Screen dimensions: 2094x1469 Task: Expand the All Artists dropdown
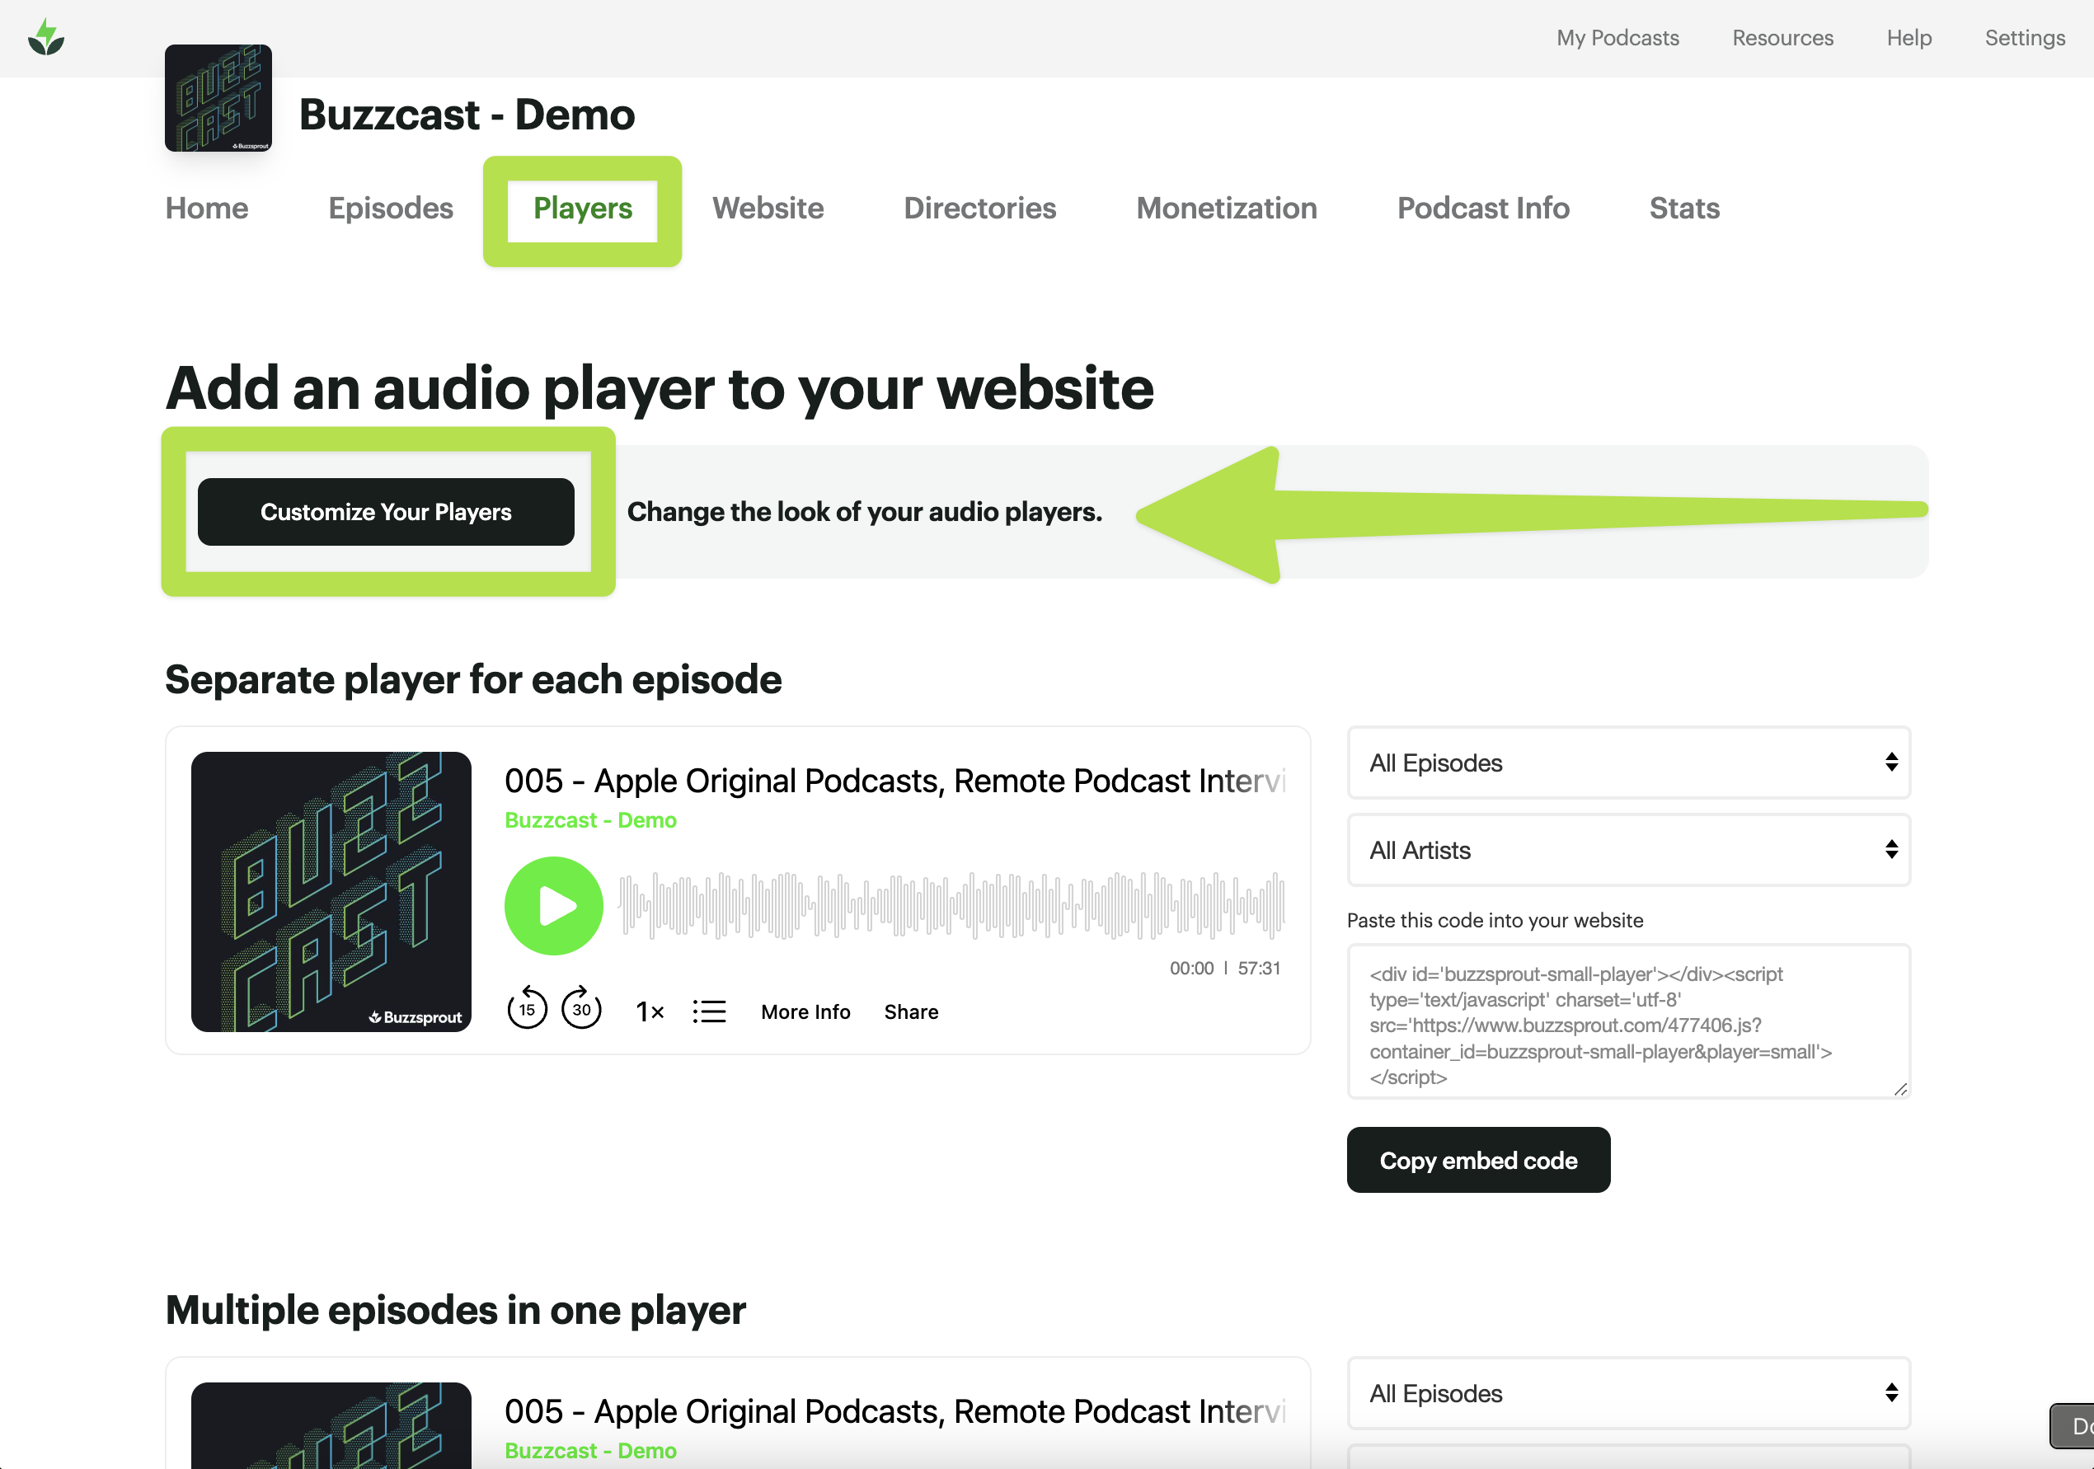tap(1628, 850)
